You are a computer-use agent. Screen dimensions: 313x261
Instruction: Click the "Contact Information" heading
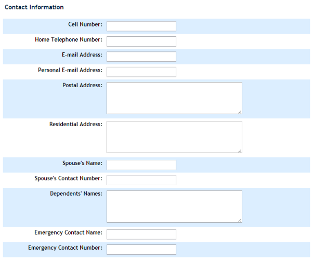tap(34, 7)
